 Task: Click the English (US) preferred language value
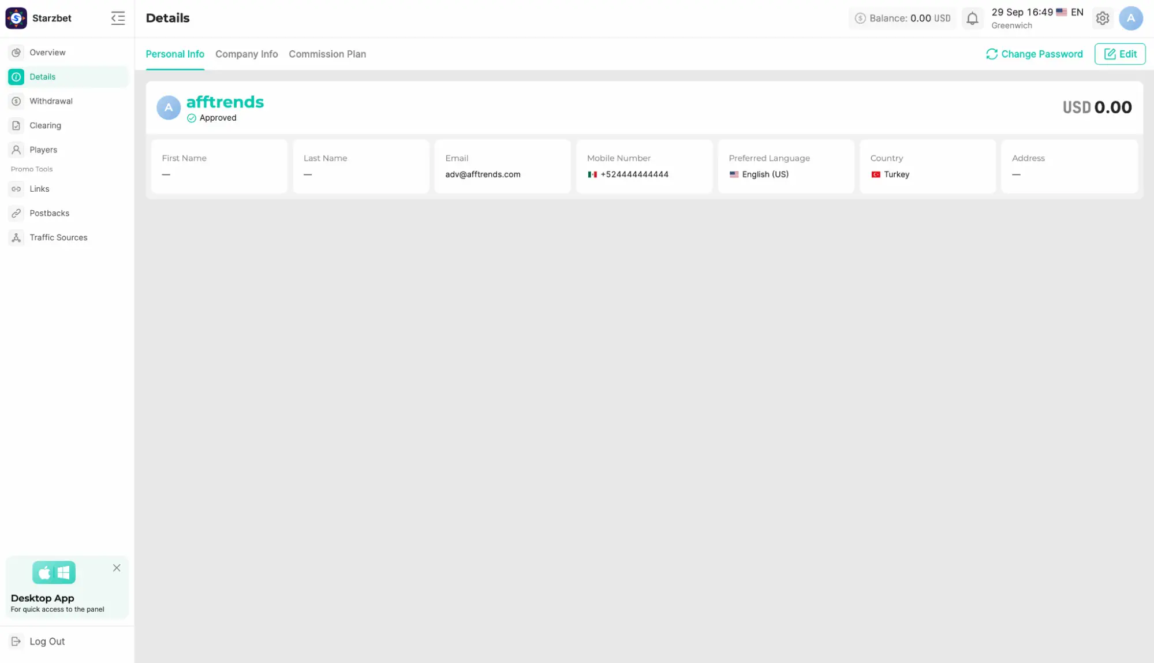tap(765, 174)
